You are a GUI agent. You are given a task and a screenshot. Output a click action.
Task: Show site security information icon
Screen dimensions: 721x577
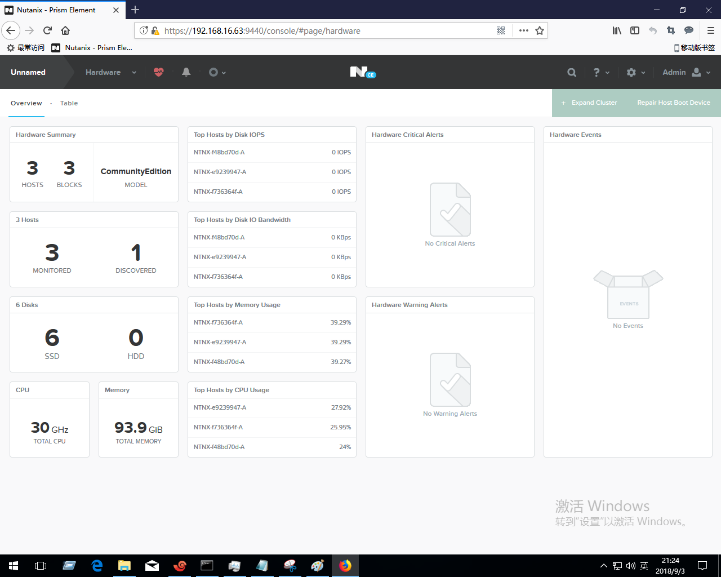click(155, 30)
